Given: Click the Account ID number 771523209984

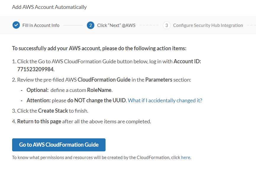Looking at the screenshot, I should tap(35, 69).
